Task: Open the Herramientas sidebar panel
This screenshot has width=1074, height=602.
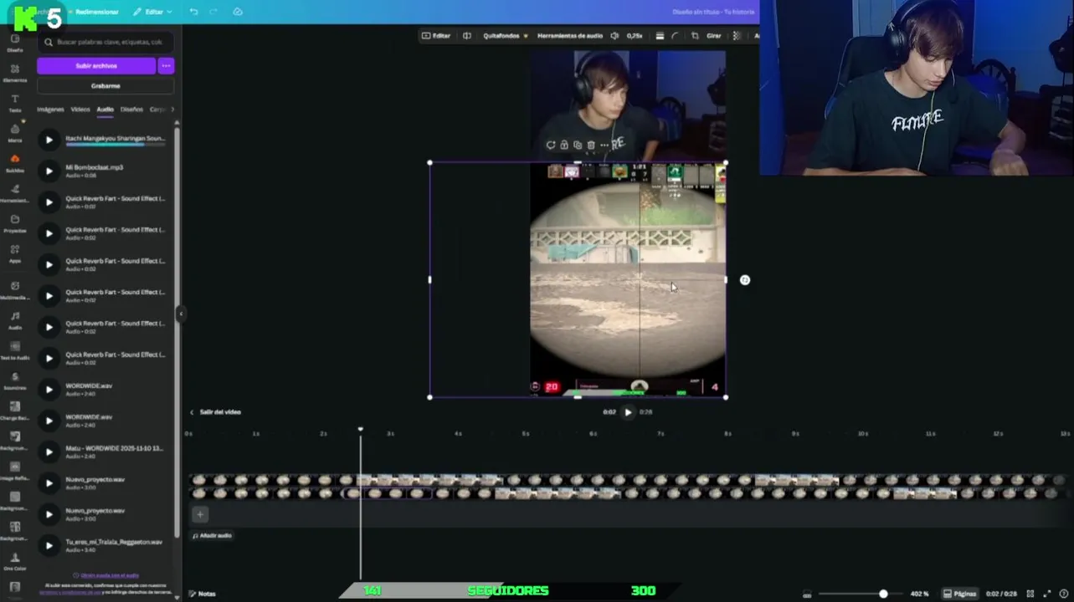Action: pyautogui.click(x=14, y=193)
